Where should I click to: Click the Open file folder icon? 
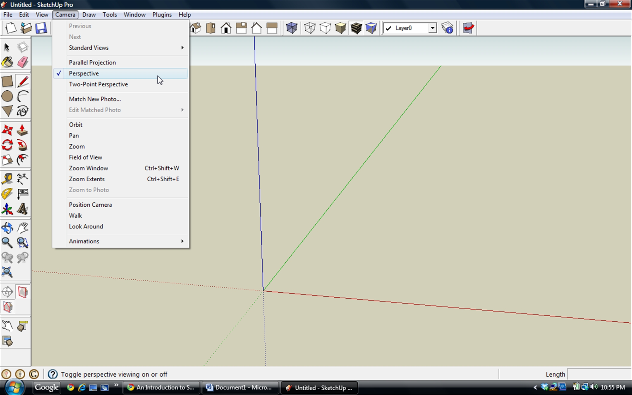click(26, 28)
